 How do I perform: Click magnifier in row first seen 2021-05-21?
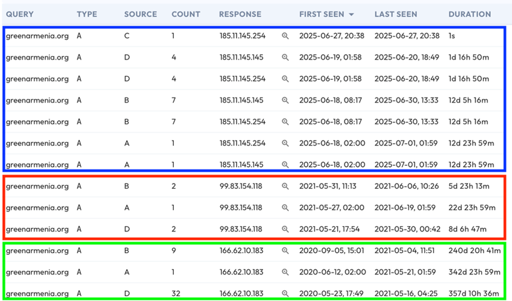pos(285,229)
